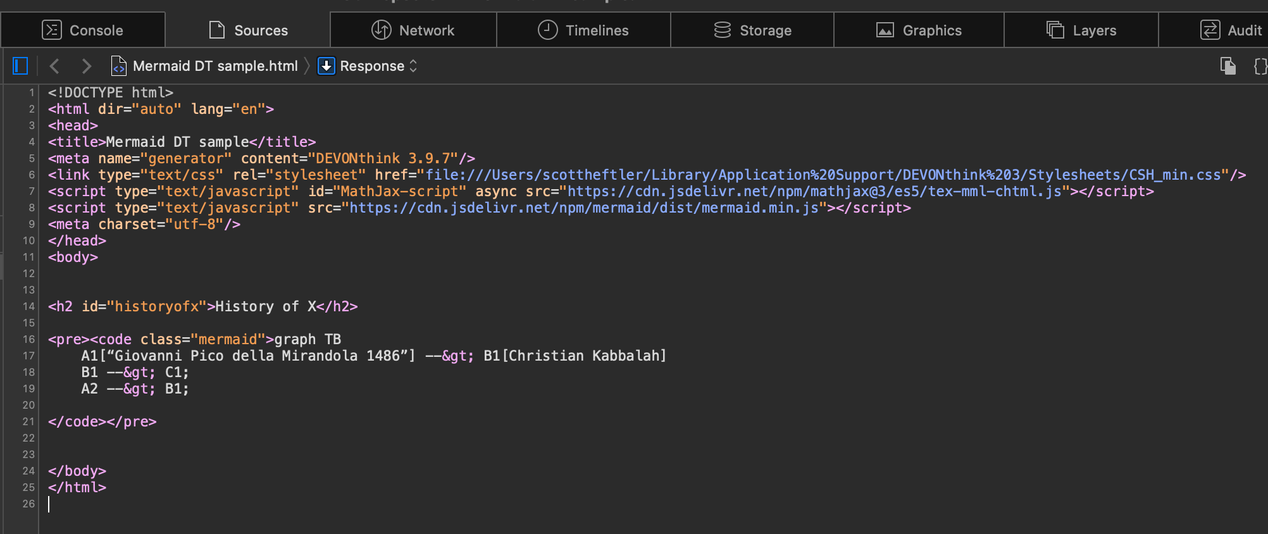Switch to the Graphics tab

tap(919, 30)
